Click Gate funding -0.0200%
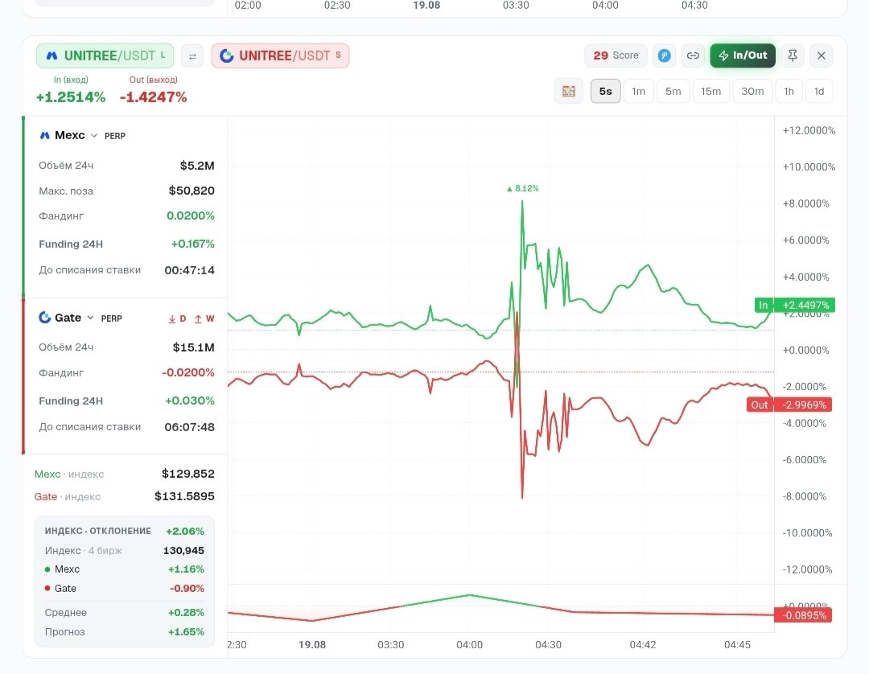The height and width of the screenshot is (674, 869). [x=188, y=372]
